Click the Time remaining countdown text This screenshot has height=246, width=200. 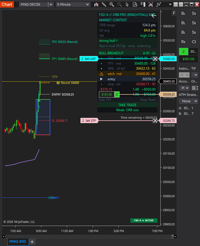[x=139, y=118]
